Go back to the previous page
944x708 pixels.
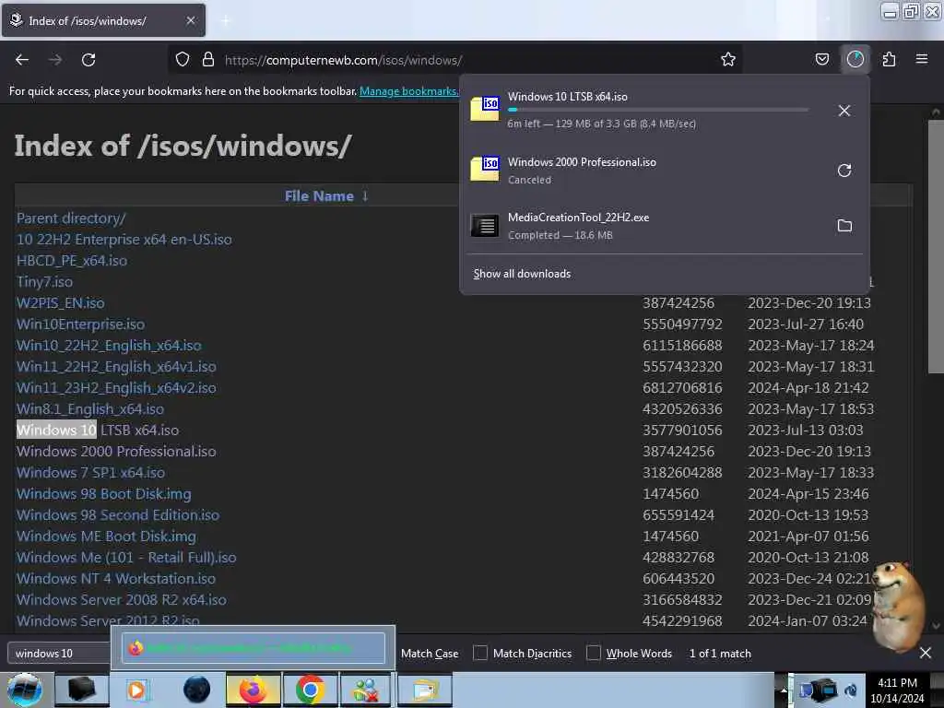pyautogui.click(x=22, y=60)
